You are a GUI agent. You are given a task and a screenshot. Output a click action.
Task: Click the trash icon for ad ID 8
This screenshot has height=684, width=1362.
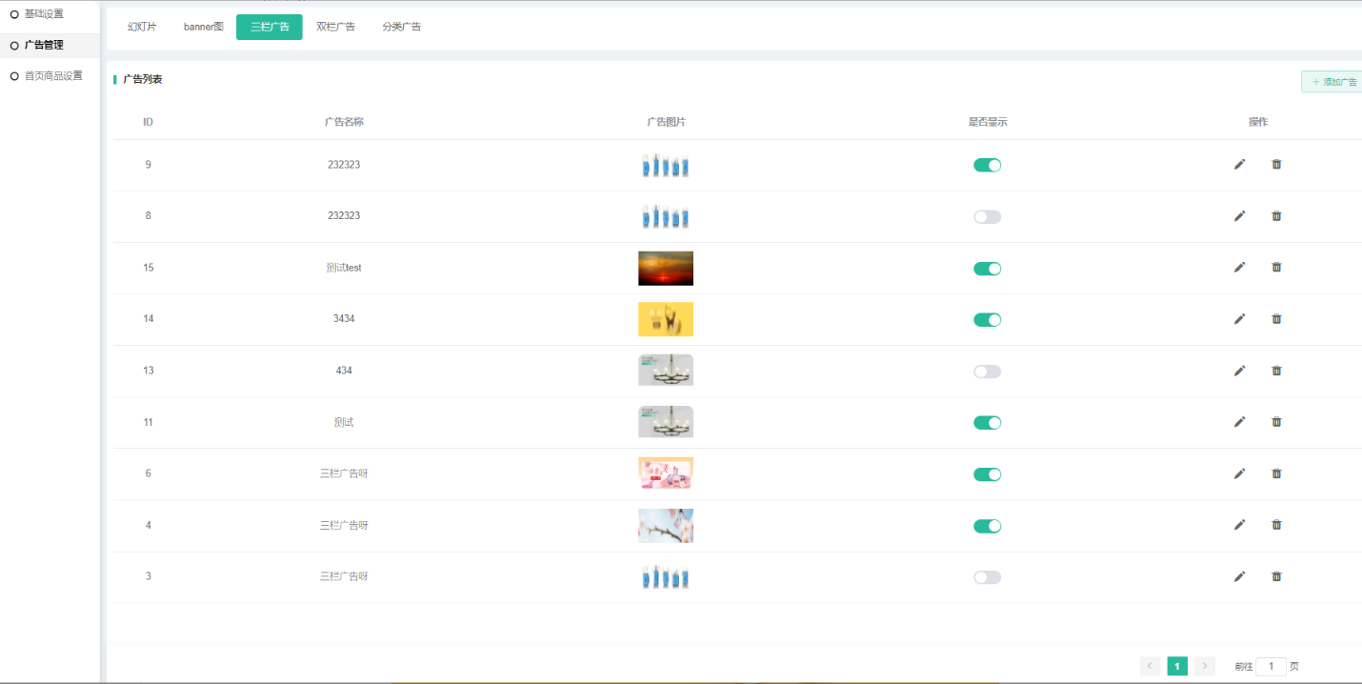tap(1276, 216)
